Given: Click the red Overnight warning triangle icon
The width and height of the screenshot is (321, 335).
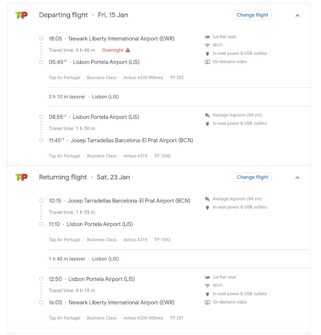Looking at the screenshot, I should (x=127, y=50).
